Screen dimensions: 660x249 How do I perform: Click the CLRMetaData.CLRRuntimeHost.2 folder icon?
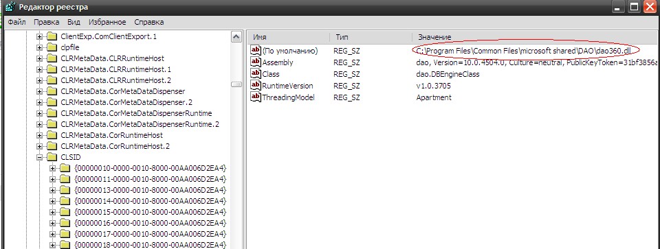[52, 80]
